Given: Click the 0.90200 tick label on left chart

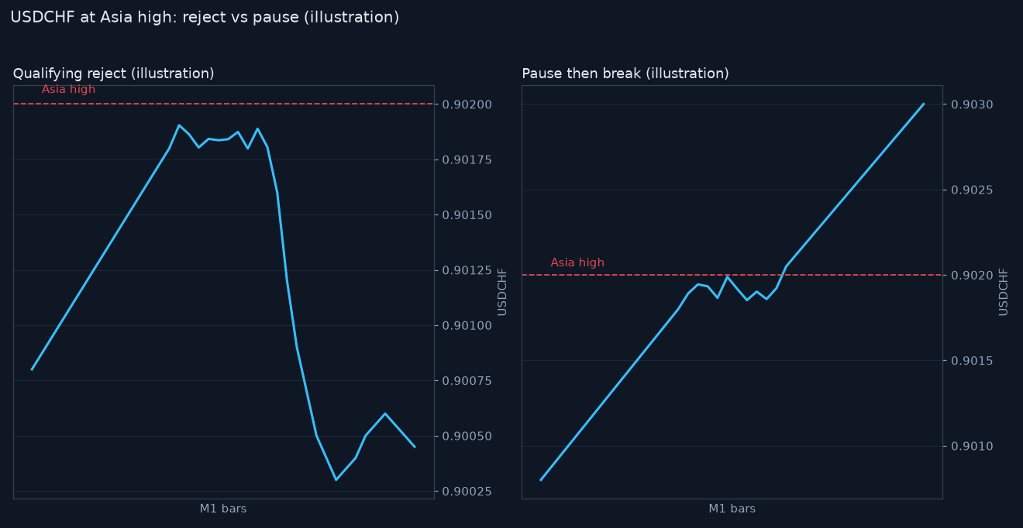Looking at the screenshot, I should pyautogui.click(x=467, y=105).
